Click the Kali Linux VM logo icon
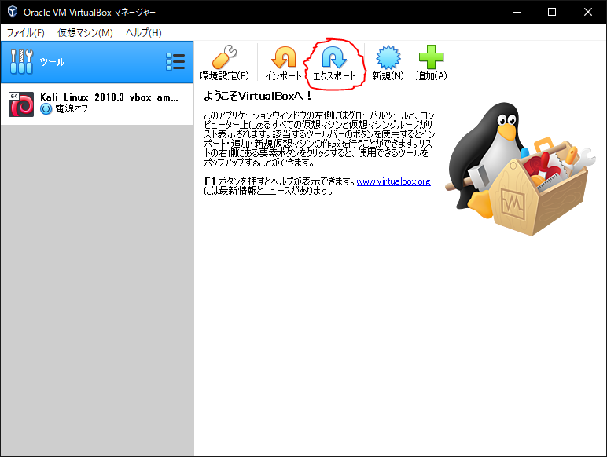607x457 pixels. pyautogui.click(x=21, y=104)
